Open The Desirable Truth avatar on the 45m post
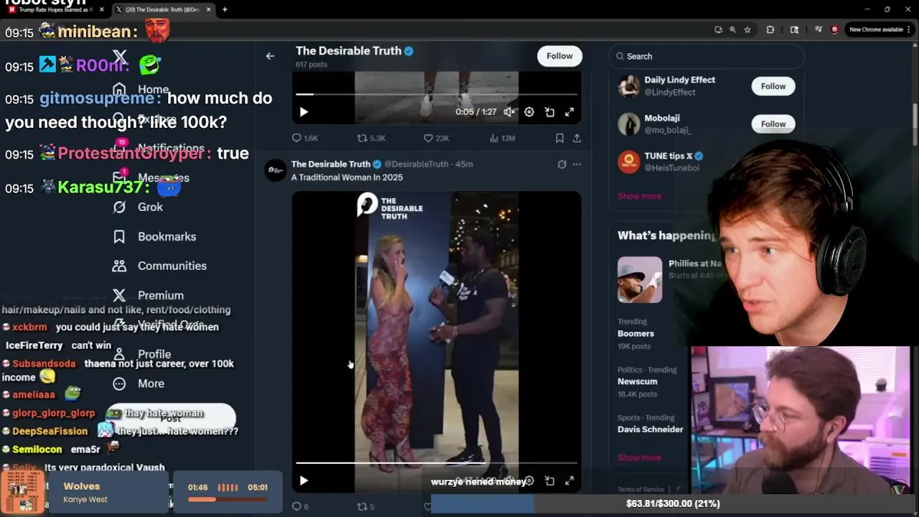 (276, 170)
